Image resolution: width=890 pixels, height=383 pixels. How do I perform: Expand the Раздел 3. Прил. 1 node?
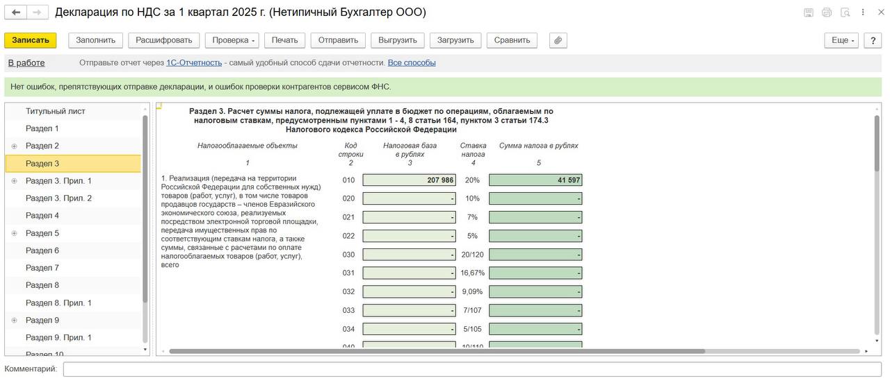click(x=14, y=181)
